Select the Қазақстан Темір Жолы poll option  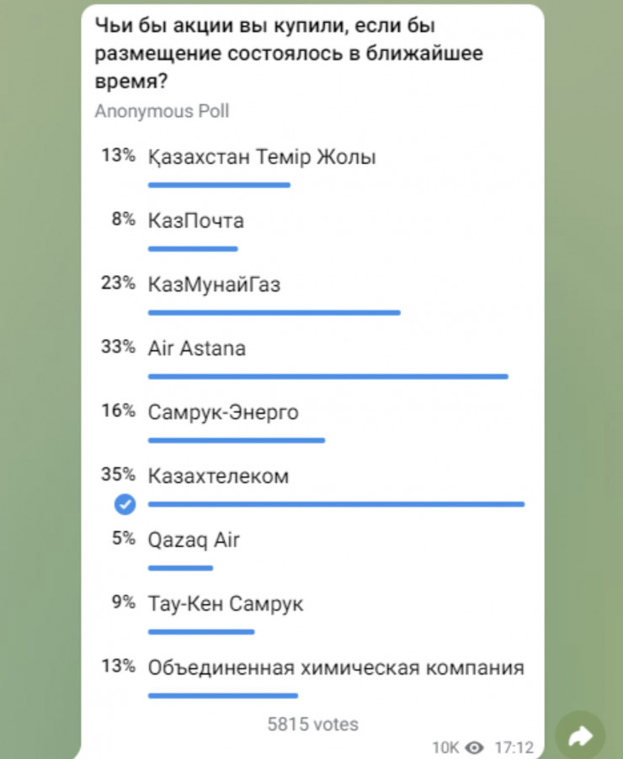pos(262,157)
